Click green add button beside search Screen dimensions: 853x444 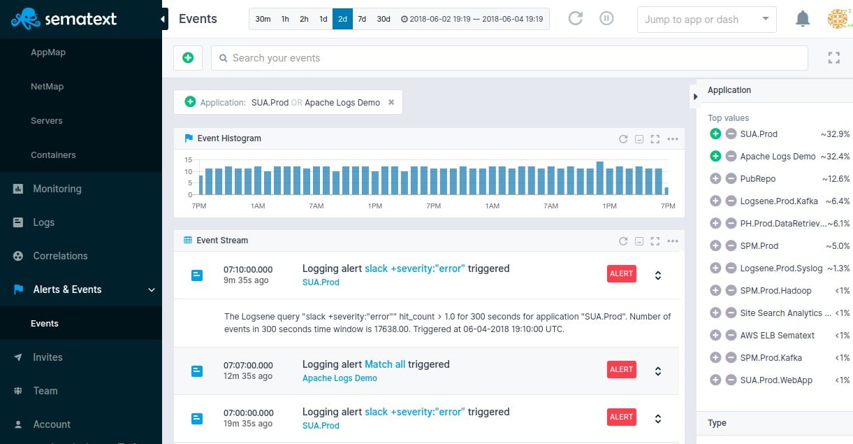(188, 58)
